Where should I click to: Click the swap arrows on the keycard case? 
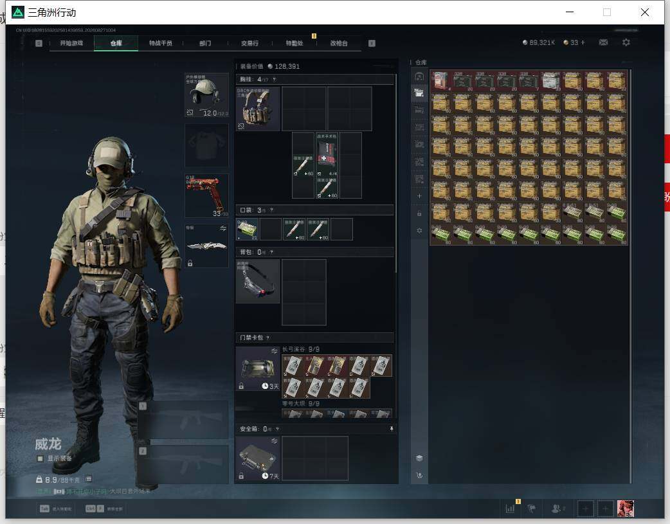click(x=274, y=351)
